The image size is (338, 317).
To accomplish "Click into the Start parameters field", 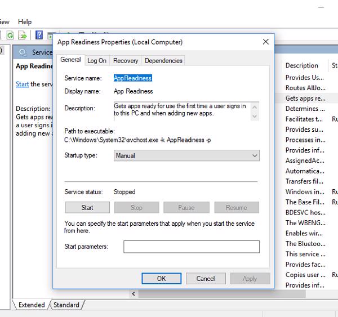I will tap(192, 247).
